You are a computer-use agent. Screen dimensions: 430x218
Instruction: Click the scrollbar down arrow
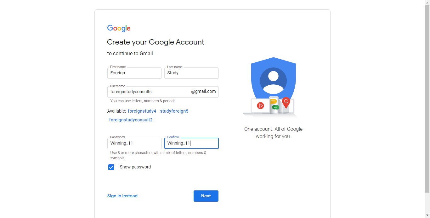[427, 215]
